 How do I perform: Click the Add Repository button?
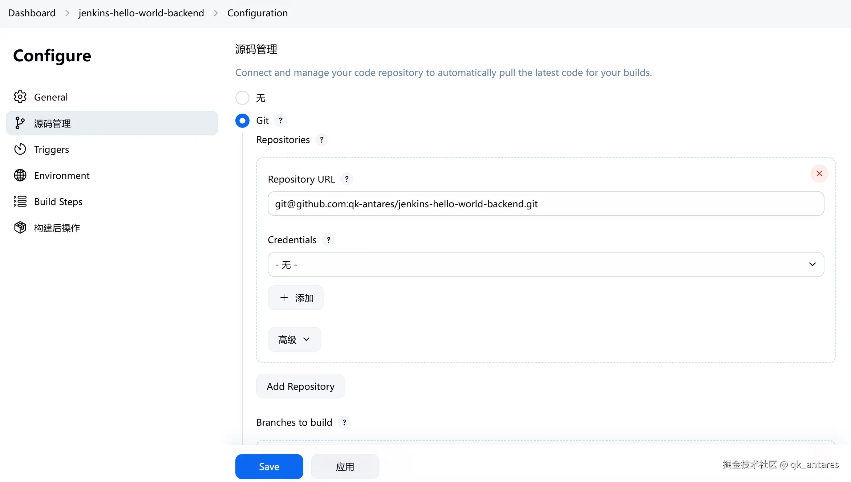click(300, 386)
